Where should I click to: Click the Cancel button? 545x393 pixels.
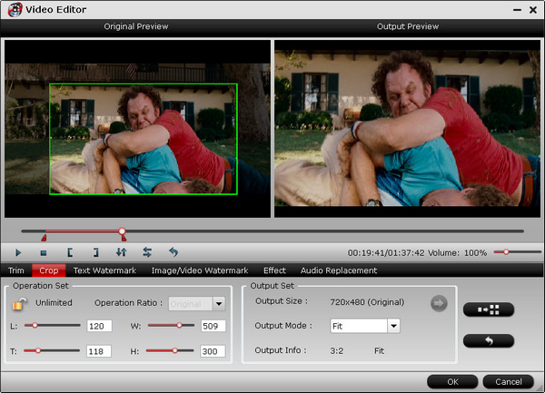tap(508, 382)
